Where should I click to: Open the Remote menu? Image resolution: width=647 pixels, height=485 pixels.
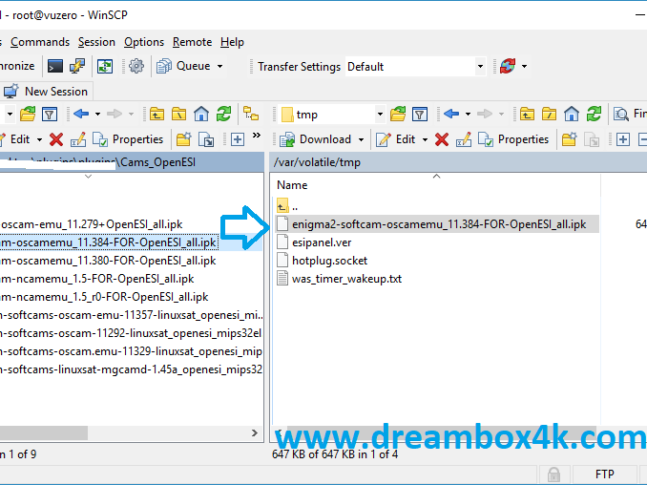[192, 42]
